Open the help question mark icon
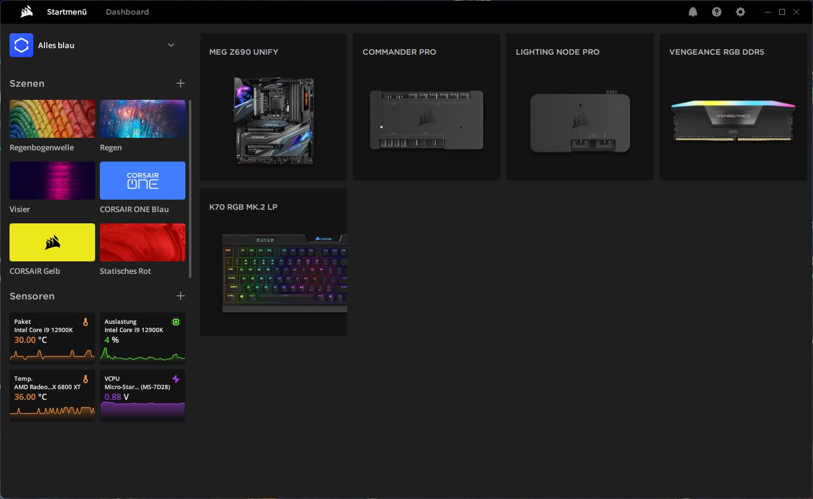This screenshot has height=499, width=813. [x=717, y=12]
